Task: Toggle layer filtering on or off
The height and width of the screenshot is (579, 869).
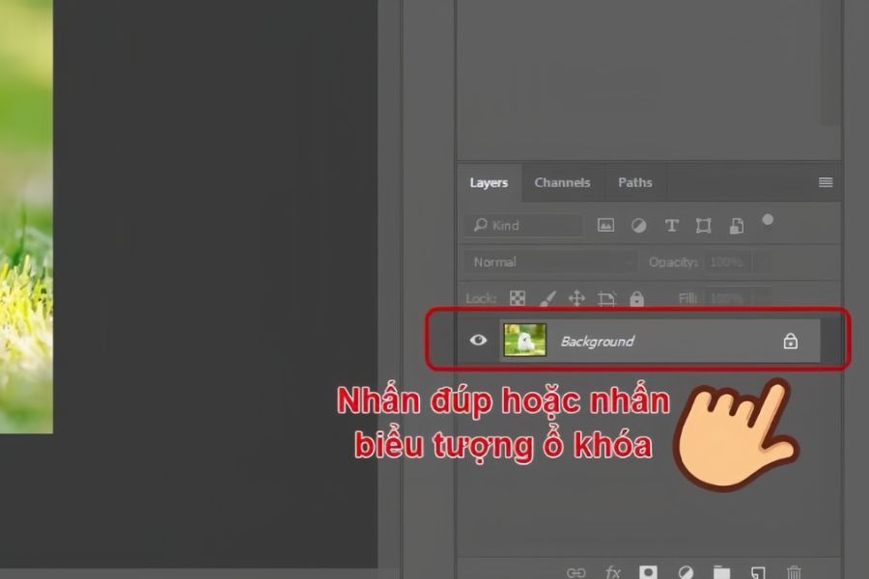Action: pyautogui.click(x=768, y=220)
